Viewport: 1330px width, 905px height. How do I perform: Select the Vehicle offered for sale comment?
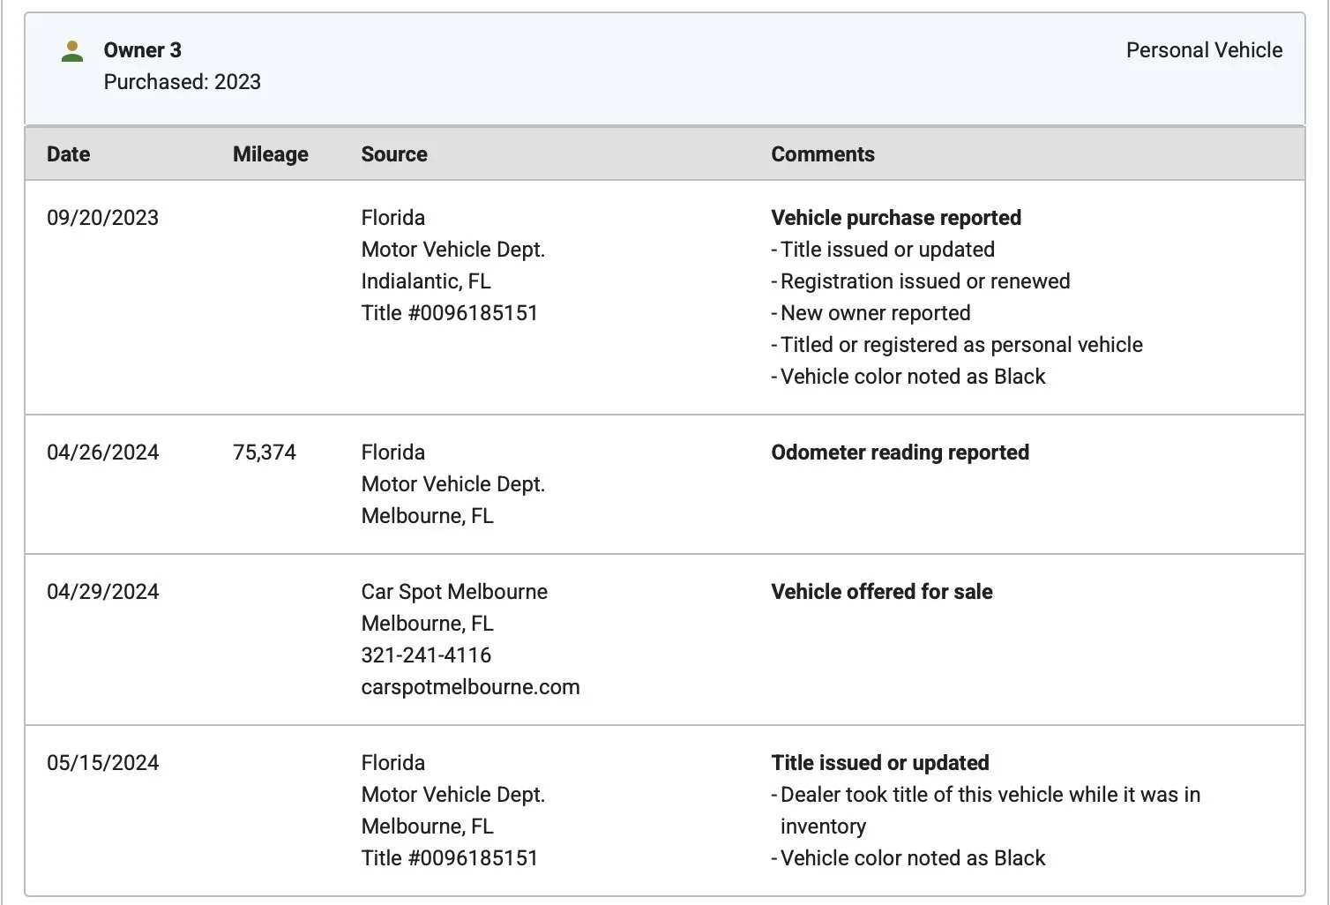click(x=881, y=592)
